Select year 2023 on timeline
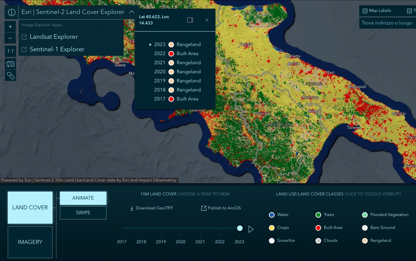 pyautogui.click(x=239, y=242)
